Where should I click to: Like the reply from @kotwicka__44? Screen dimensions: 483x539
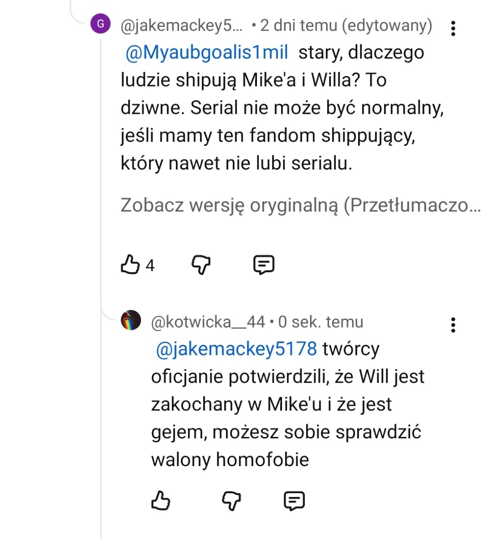(160, 501)
